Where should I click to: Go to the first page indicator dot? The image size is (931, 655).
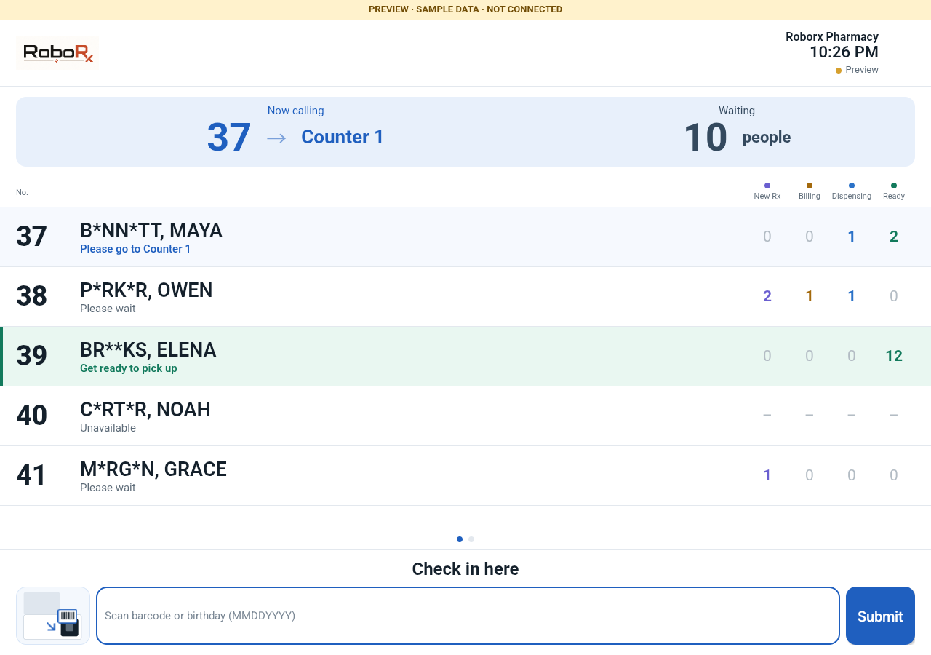[460, 539]
